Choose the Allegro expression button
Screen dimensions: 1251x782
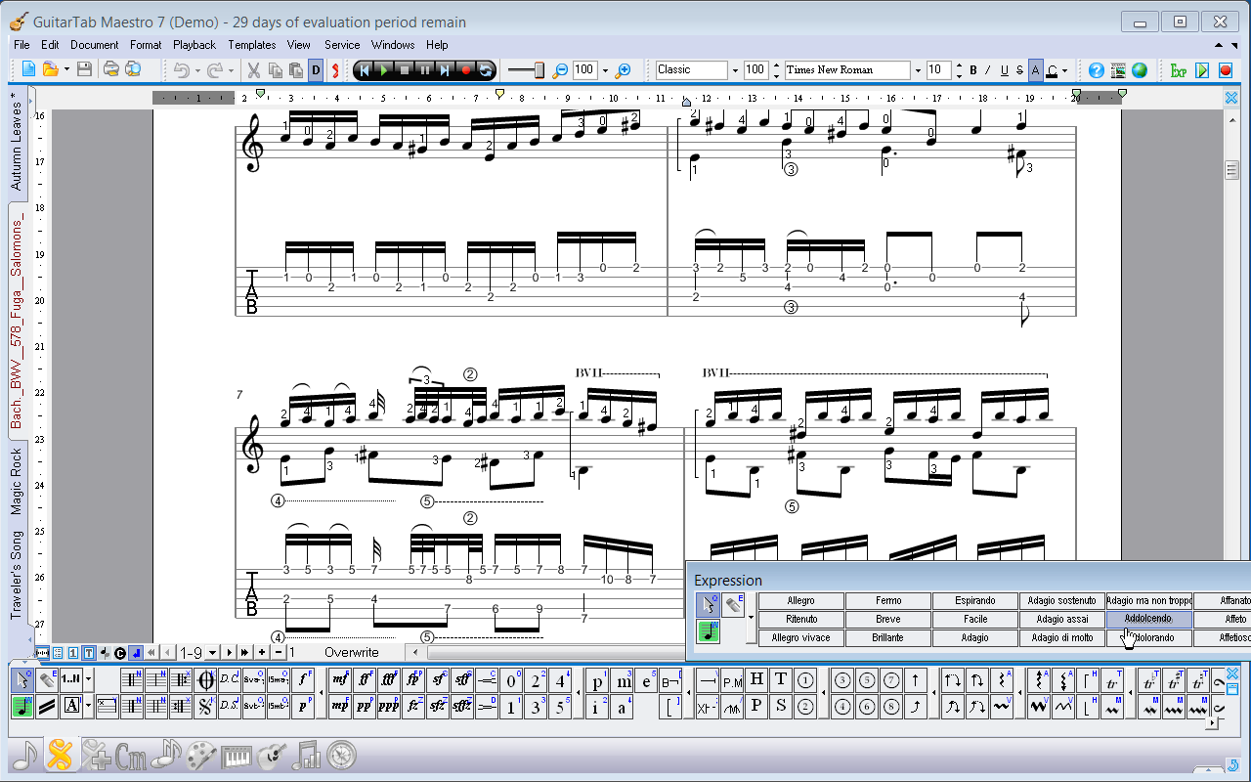click(x=800, y=600)
